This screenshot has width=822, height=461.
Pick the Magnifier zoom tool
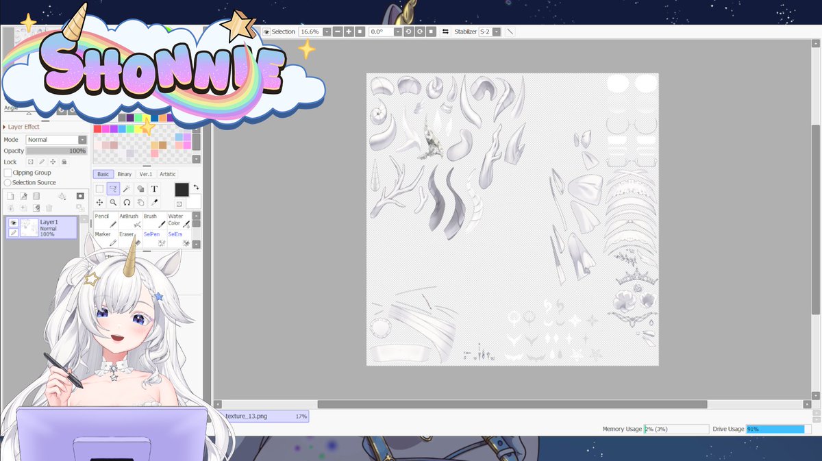coord(113,202)
